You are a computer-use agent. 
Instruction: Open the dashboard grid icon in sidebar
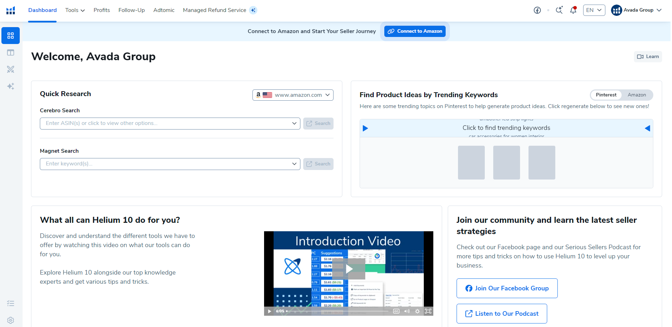pyautogui.click(x=11, y=36)
